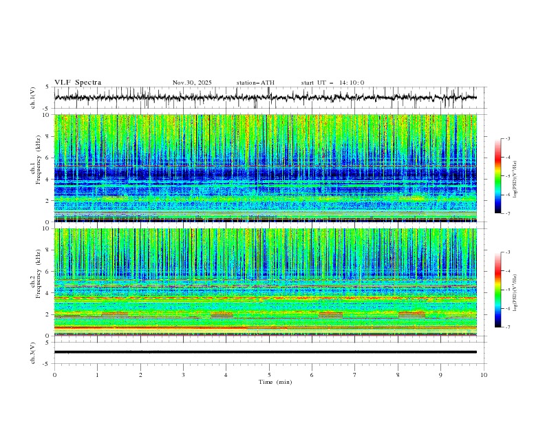Viewport: 545px width, 421px height.
Task: Click the ch.3(V) waveform axis label
Action: [32, 352]
